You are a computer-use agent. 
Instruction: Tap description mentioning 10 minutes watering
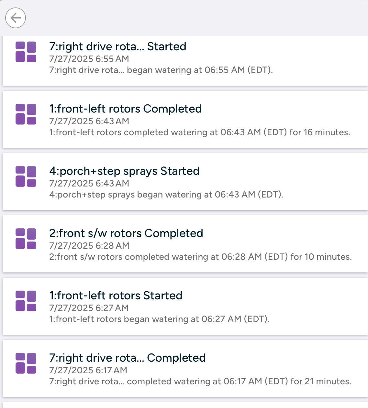tap(200, 257)
